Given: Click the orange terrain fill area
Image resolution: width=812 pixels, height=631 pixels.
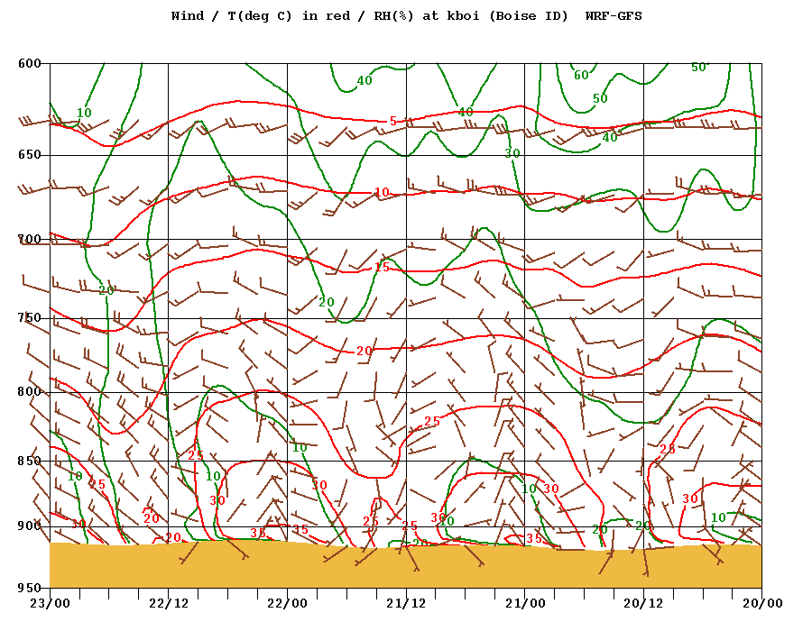Looking at the screenshot, I should [x=405, y=566].
